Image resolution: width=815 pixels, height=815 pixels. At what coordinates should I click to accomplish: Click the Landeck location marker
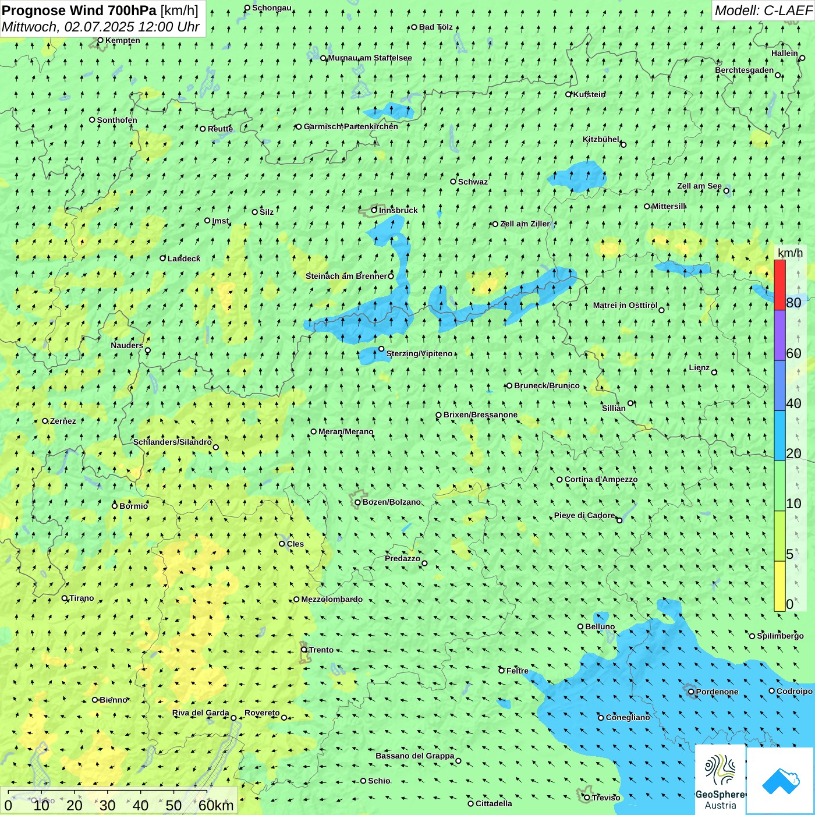(x=163, y=258)
